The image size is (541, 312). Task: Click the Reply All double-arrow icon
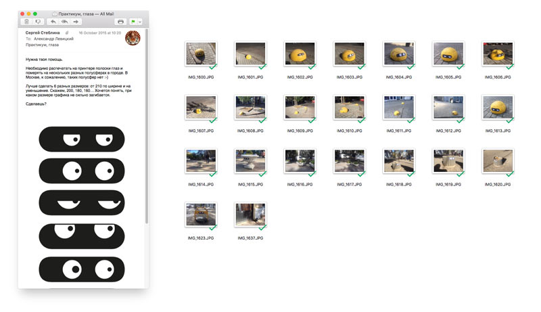[64, 22]
